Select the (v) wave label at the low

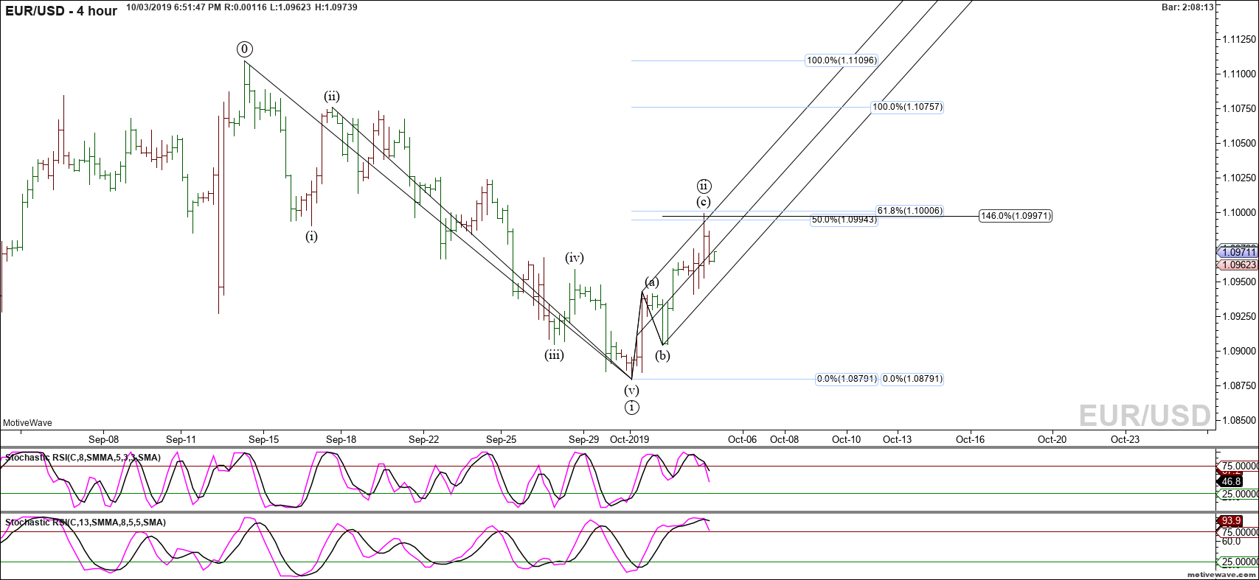pos(631,391)
